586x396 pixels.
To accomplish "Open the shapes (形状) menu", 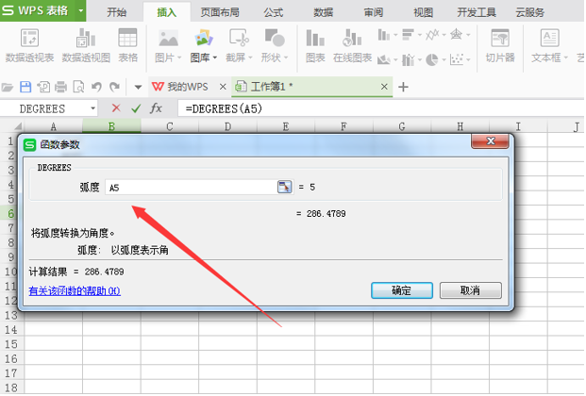I will point(275,45).
